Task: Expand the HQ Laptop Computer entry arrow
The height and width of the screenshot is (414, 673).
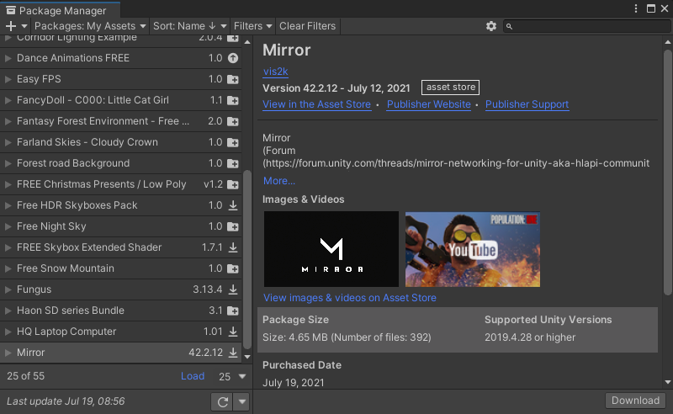Action: [x=8, y=332]
